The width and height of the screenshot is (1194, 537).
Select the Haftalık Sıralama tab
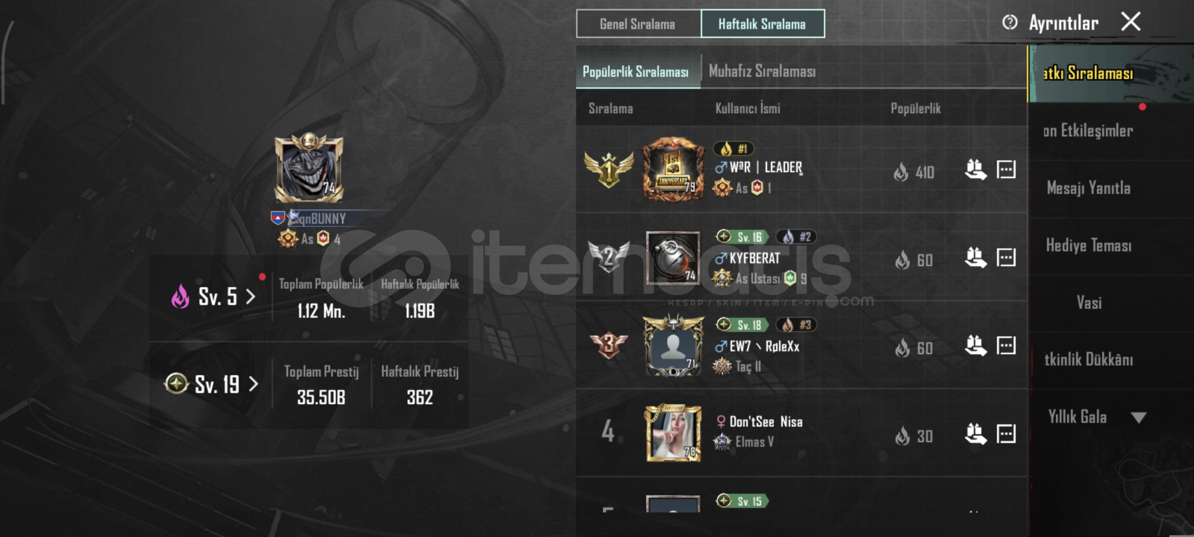pyautogui.click(x=762, y=24)
